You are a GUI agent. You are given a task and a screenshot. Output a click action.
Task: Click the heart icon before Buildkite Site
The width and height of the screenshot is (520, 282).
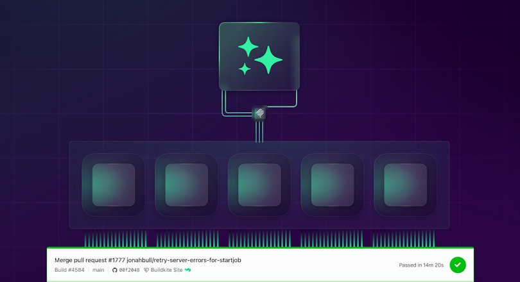(x=146, y=270)
